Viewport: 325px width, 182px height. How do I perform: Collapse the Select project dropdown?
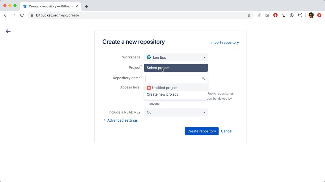pos(176,68)
